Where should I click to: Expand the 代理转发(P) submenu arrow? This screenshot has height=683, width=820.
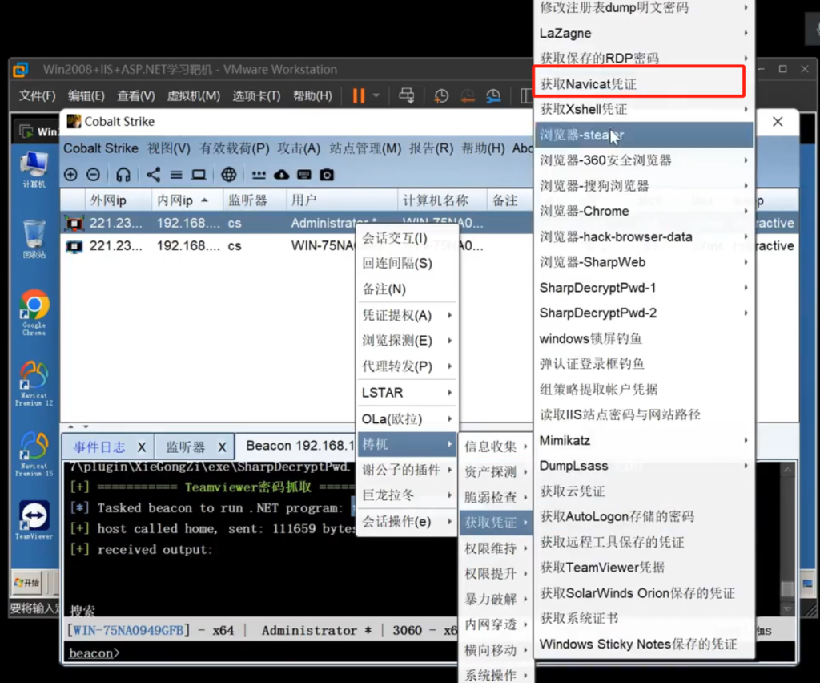pyautogui.click(x=449, y=366)
